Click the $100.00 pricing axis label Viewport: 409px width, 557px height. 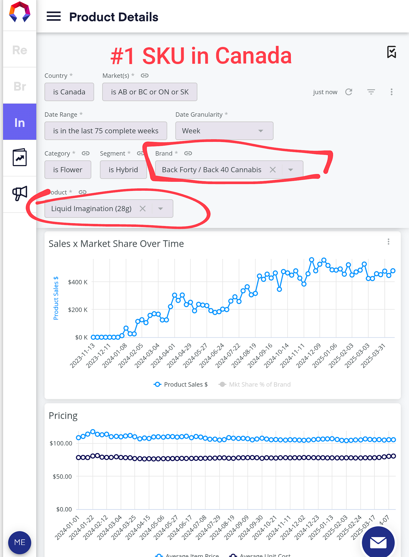tap(61, 443)
